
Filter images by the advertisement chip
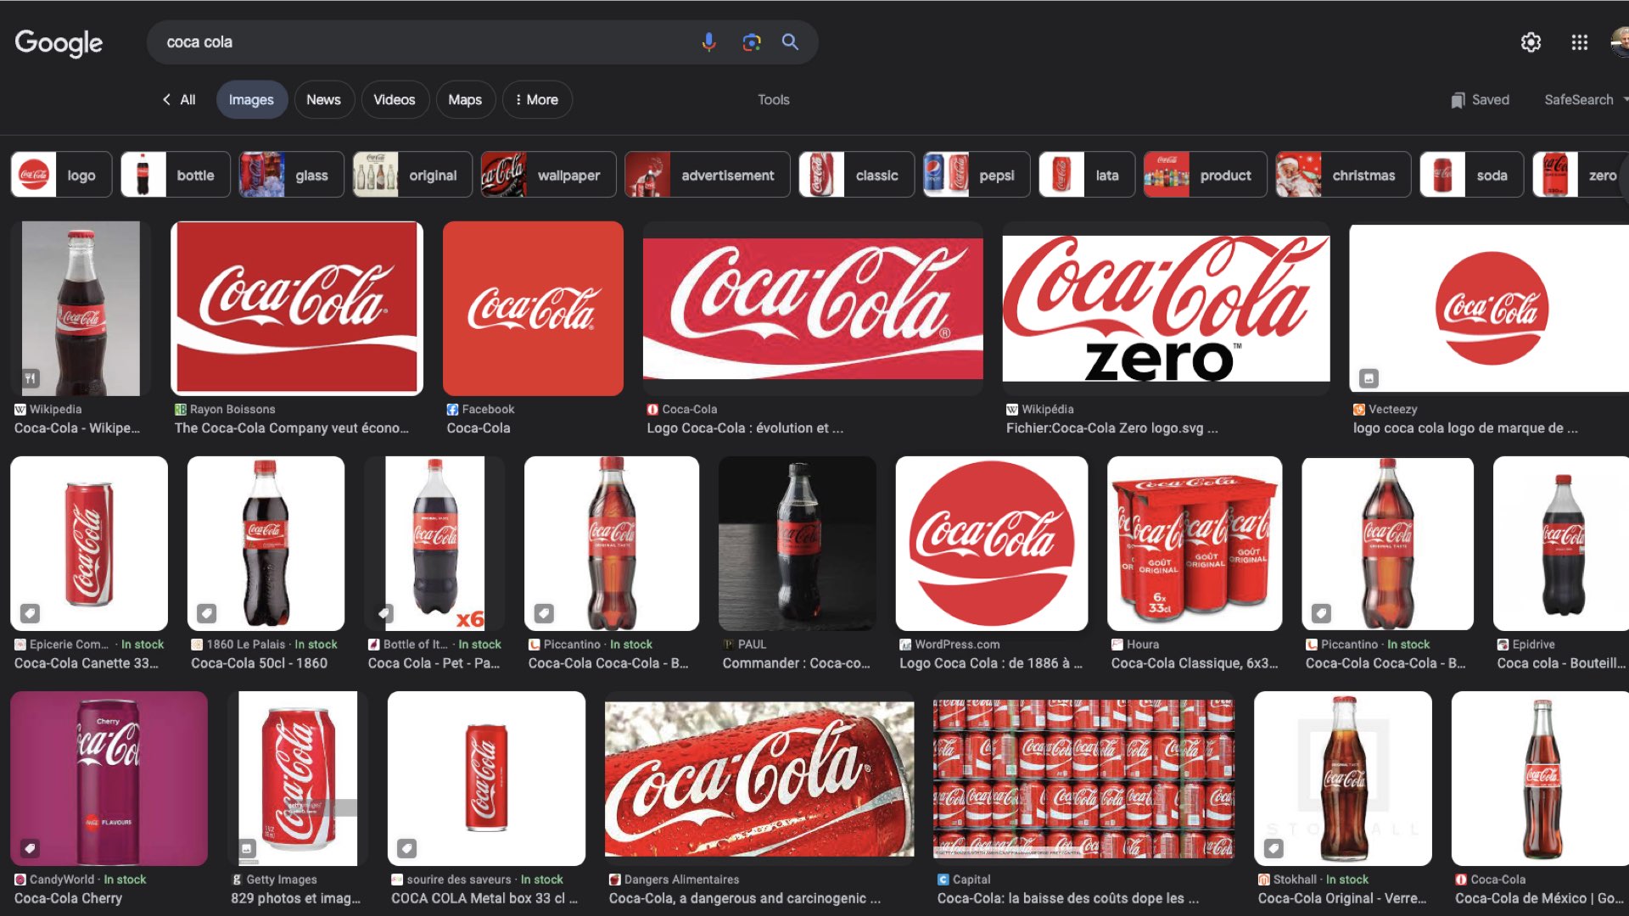click(707, 175)
